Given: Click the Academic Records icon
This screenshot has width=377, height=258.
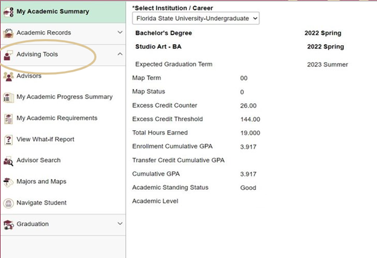Looking at the screenshot, I should (8, 33).
